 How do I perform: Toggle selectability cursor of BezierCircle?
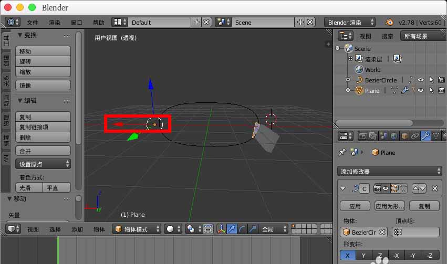pyautogui.click(x=431, y=80)
